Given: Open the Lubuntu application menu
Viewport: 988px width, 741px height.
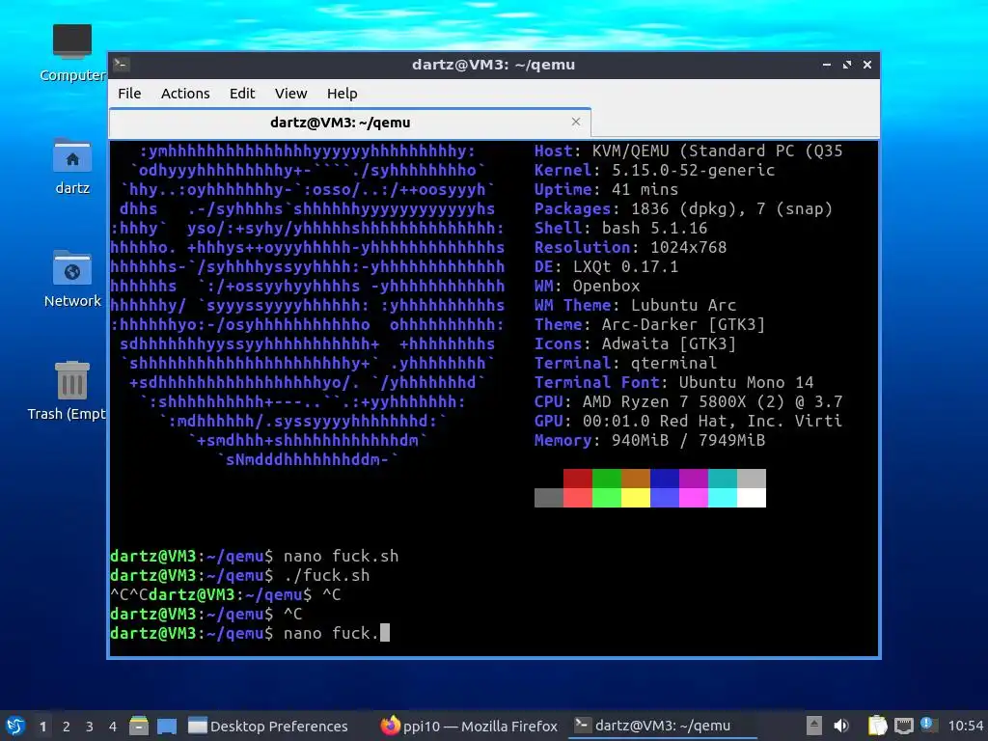Looking at the screenshot, I should (x=15, y=726).
